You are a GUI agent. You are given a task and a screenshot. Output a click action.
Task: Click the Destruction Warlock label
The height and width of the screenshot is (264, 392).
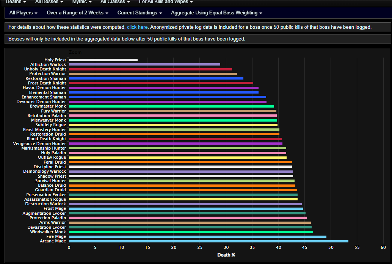click(45, 204)
